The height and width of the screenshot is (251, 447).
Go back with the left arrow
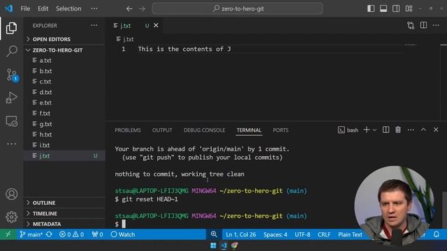(129, 8)
